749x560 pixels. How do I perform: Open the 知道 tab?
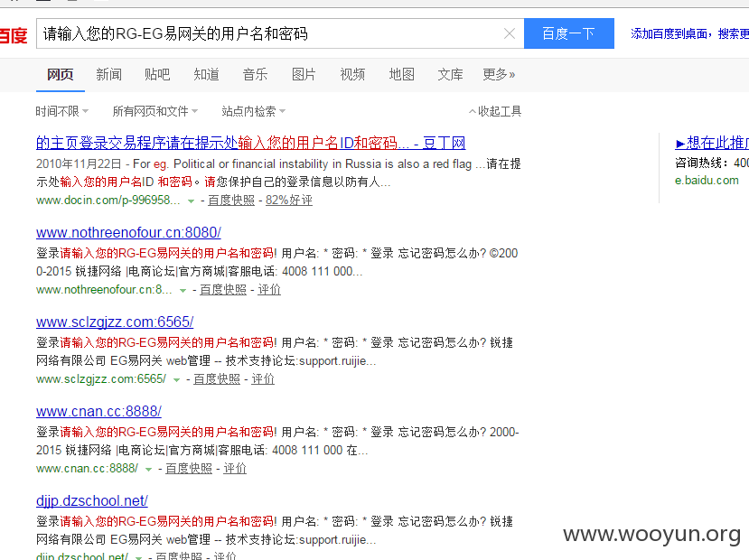point(206,74)
